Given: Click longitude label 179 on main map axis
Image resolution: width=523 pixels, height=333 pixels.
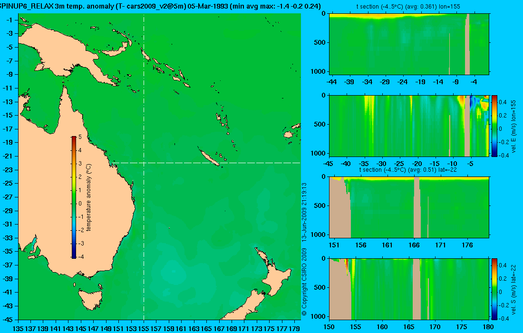Looking at the screenshot, I should point(294,329).
